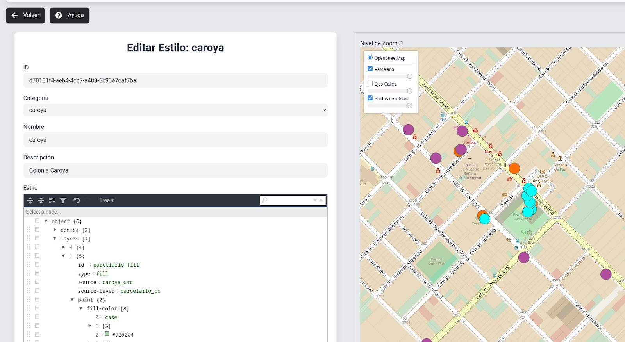This screenshot has width=625, height=342.
Task: Expand all fields in JSON editor
Action: (x=30, y=200)
